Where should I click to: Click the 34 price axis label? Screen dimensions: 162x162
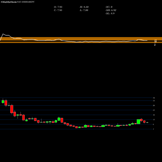(x=154, y=98)
